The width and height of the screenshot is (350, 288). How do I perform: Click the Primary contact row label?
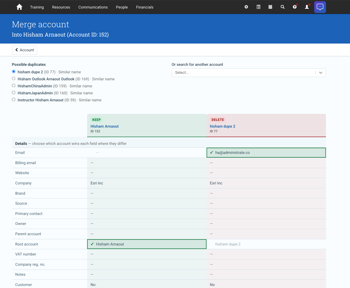29,214
